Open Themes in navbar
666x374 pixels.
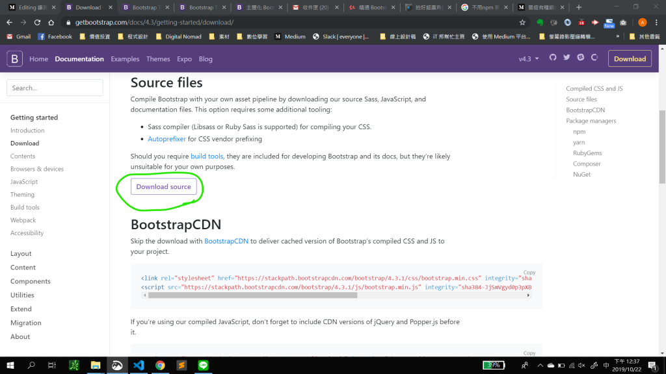point(158,59)
